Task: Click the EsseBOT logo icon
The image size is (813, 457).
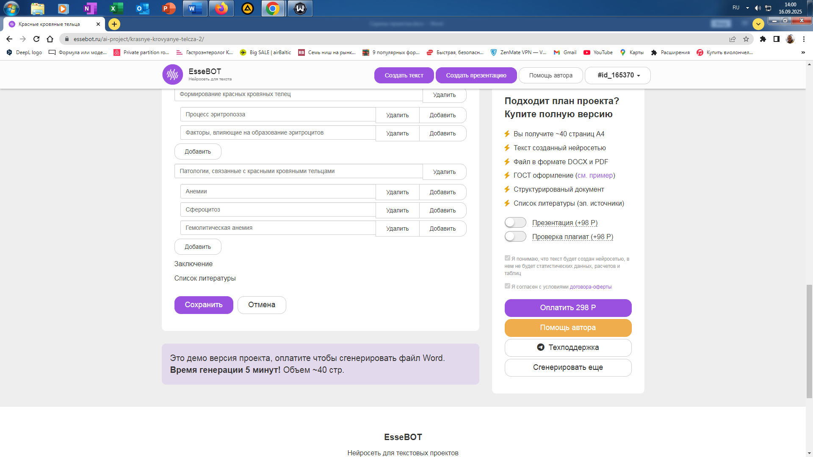Action: click(172, 75)
